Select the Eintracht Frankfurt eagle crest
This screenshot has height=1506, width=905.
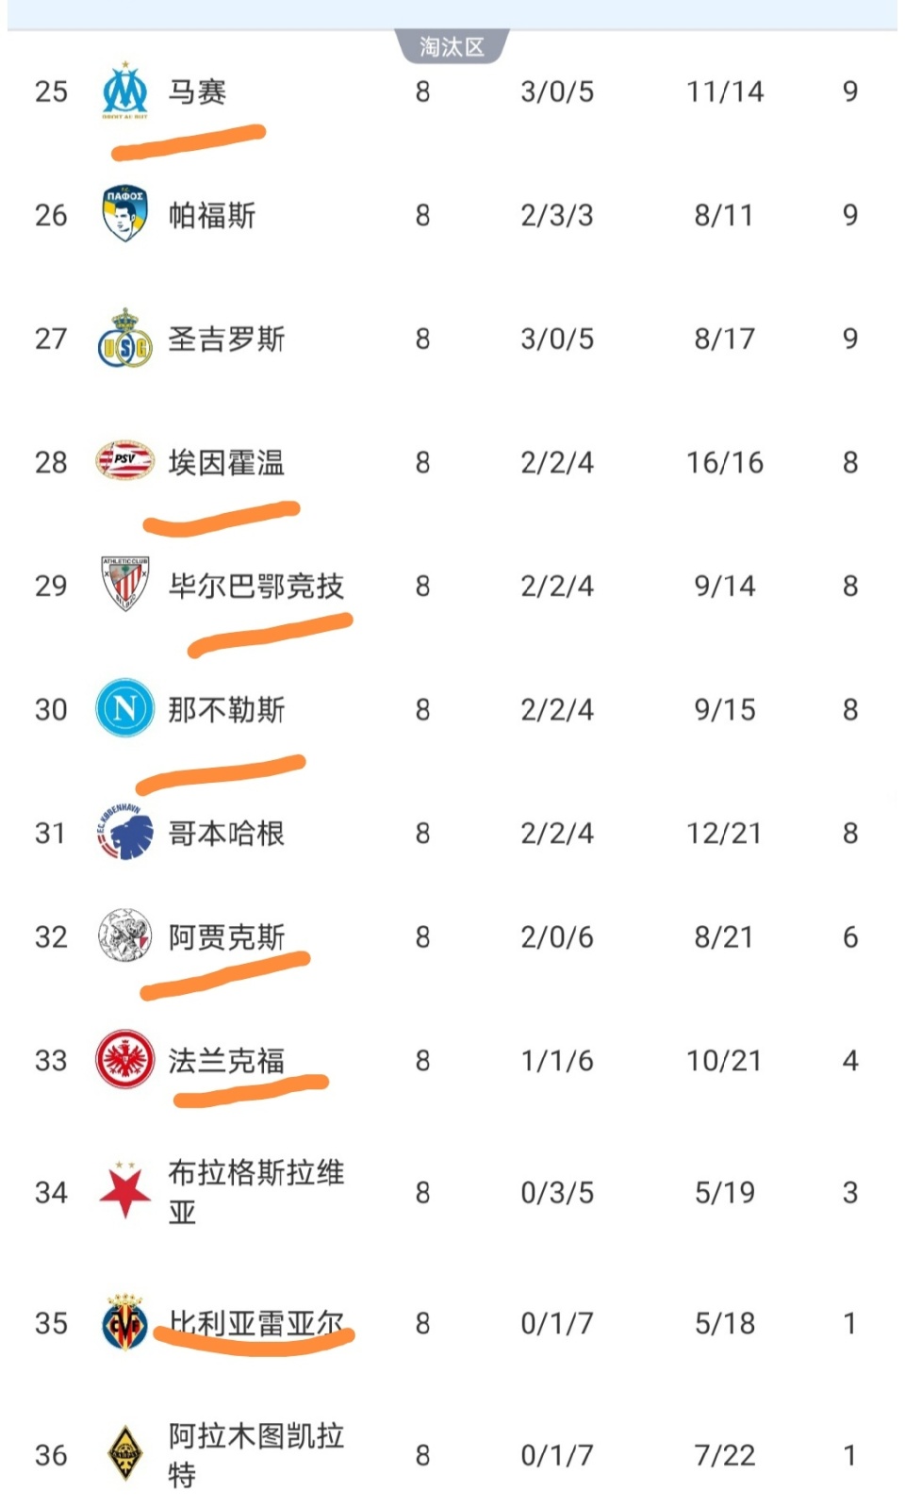pos(124,1059)
